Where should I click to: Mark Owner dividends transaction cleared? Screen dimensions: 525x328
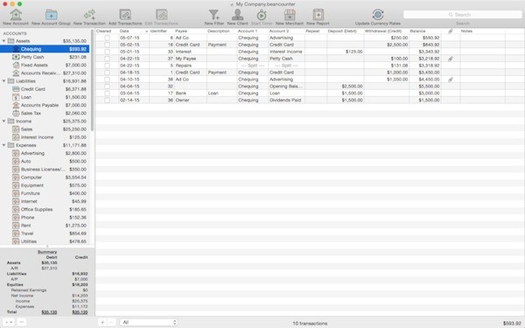point(107,100)
